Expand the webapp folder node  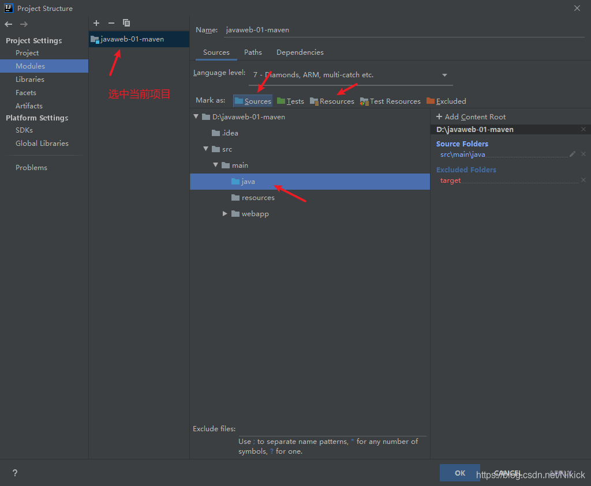coord(225,214)
